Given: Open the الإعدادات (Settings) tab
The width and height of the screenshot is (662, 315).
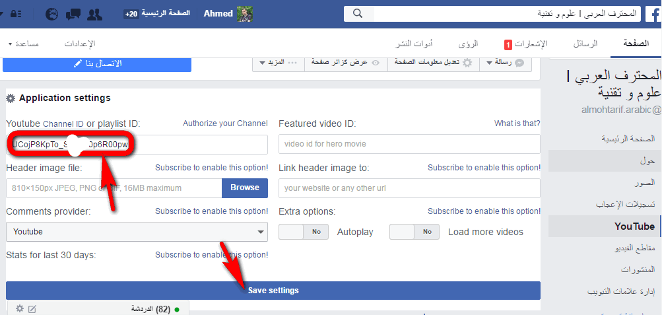Looking at the screenshot, I should [80, 44].
